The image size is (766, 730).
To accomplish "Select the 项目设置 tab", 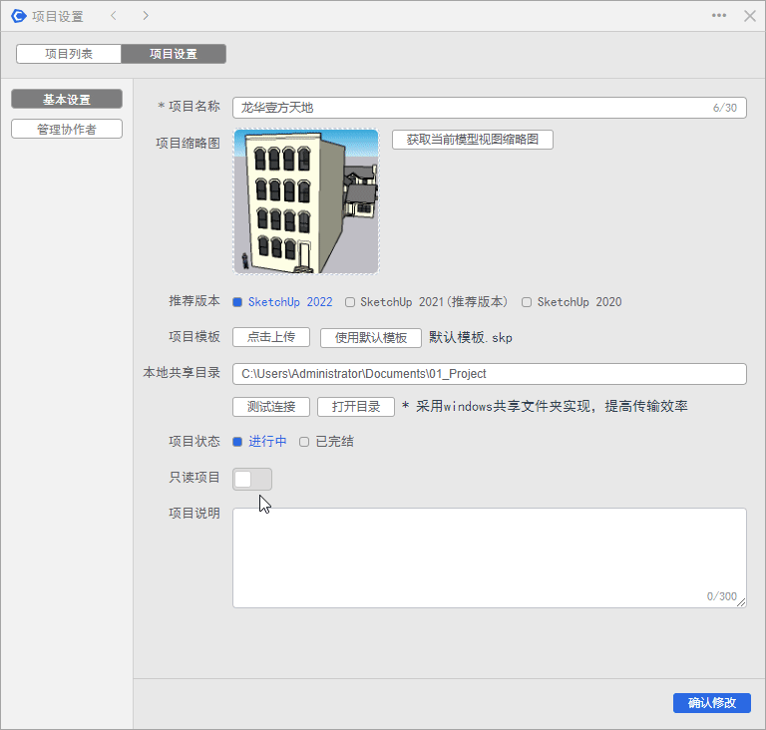I will pyautogui.click(x=174, y=54).
